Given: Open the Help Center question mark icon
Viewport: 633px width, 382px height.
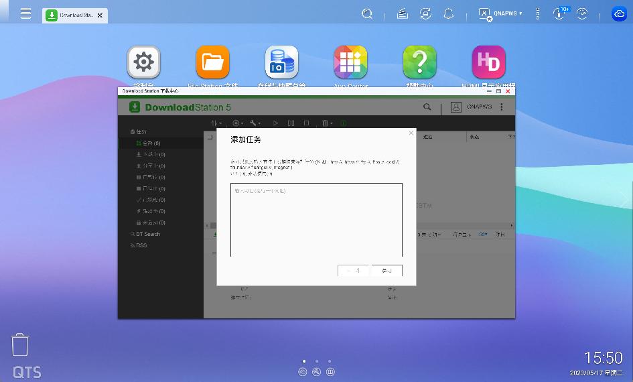Looking at the screenshot, I should click(420, 62).
